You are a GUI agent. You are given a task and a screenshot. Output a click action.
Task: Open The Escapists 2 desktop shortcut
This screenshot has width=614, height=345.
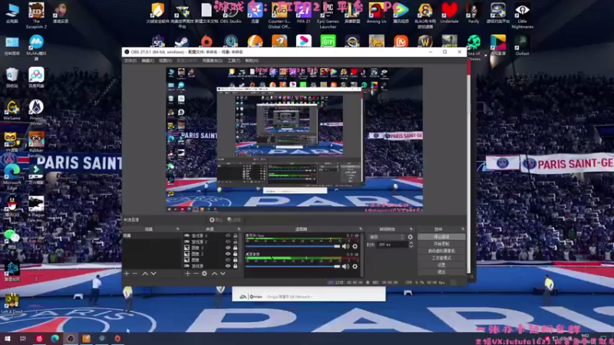[x=36, y=15]
